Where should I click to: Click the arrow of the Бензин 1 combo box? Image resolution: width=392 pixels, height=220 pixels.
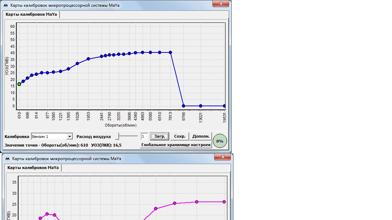(x=69, y=137)
